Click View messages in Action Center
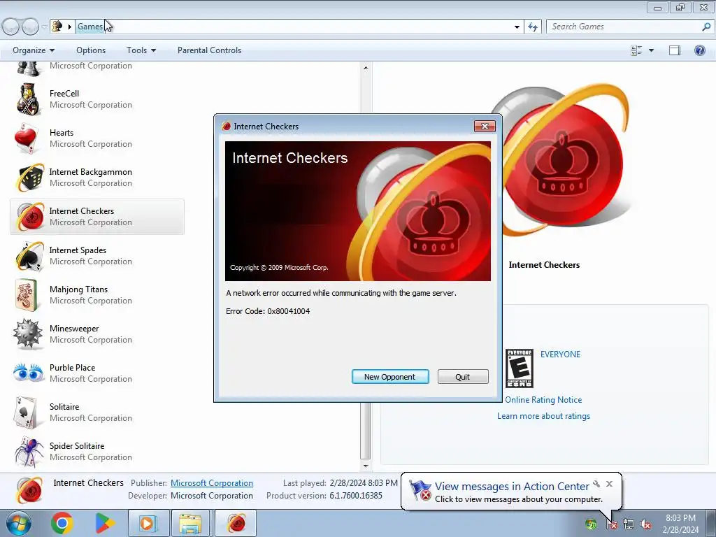Screen dimensions: 716x537 pyautogui.click(x=512, y=487)
